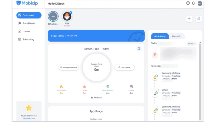Viewport: 216px width, 122px height.
Task: Click the first Samsung My Files entry title
Action: (171, 73)
